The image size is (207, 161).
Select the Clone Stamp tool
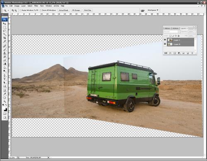pos(5,53)
